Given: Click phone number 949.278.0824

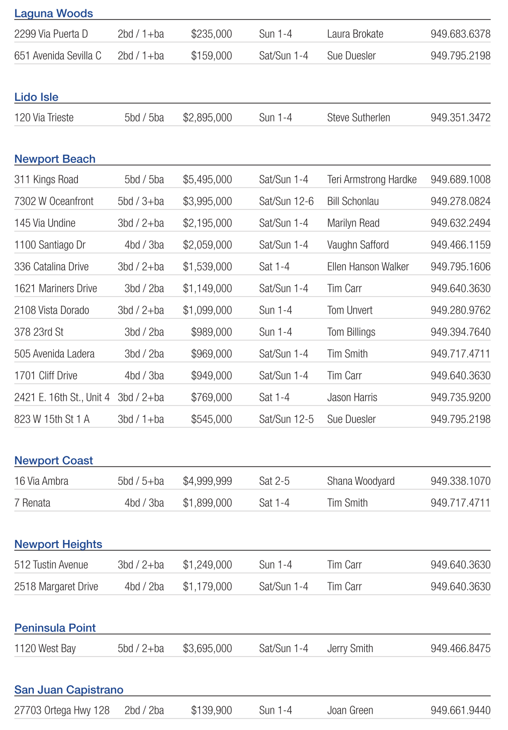Looking at the screenshot, I should coord(460,202).
